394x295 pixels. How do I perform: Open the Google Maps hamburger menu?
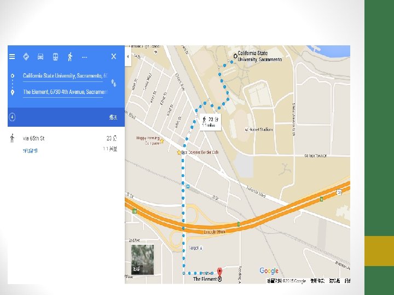tap(12, 57)
